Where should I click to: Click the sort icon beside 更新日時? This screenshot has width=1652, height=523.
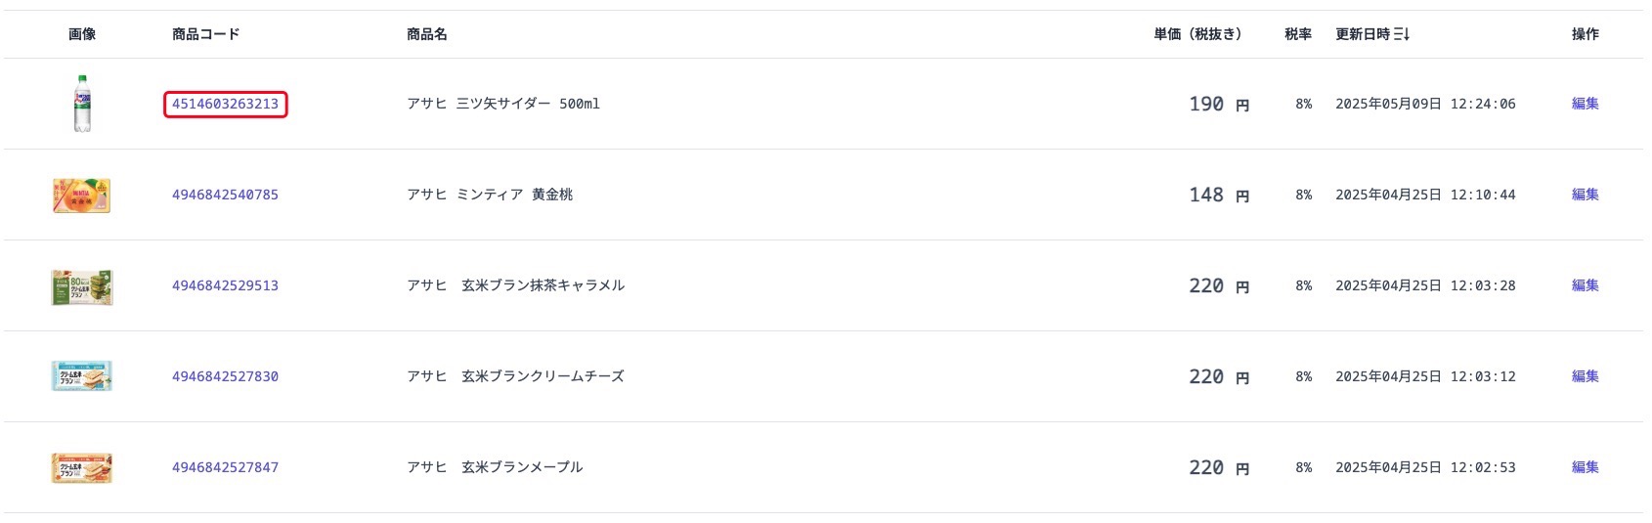(x=1402, y=34)
